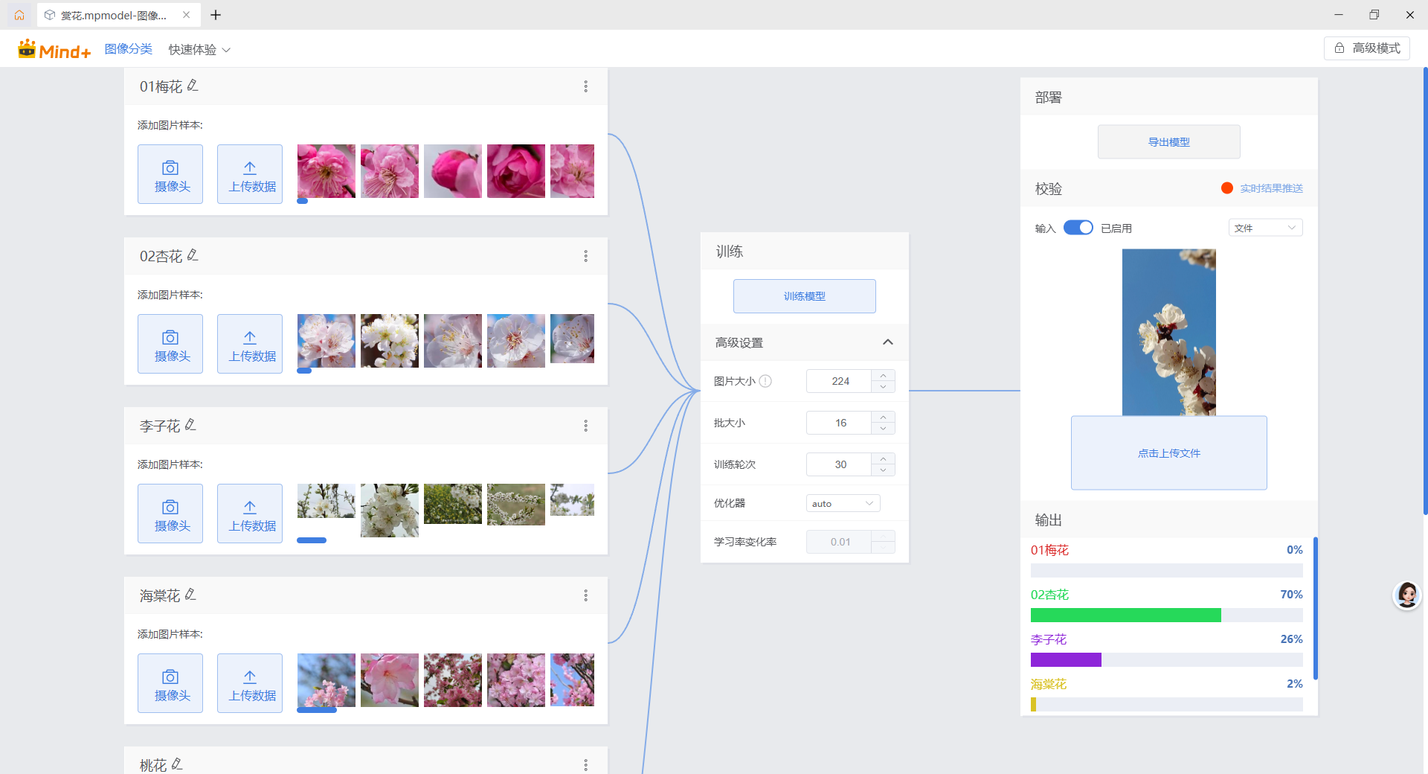Rename the 海棠花 class using the pencil icon
Viewport: 1428px width, 774px height.
(190, 595)
